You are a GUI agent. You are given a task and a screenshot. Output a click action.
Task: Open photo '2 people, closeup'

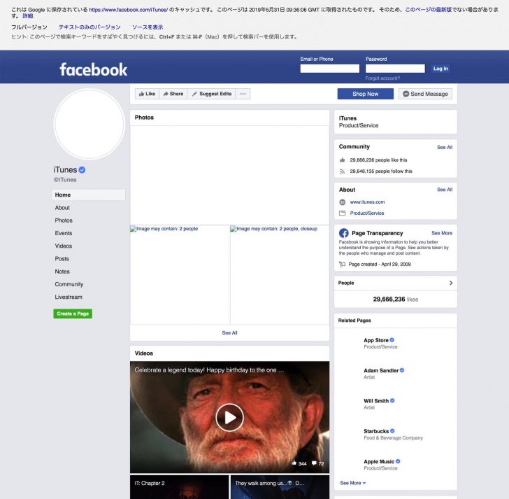coord(280,275)
